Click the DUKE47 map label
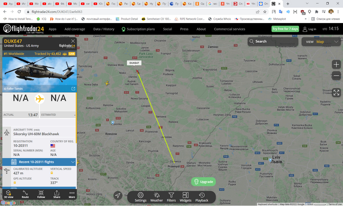The width and height of the screenshot is (343, 206). click(x=134, y=63)
